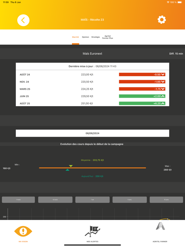
Task: Click the -0.50 down-arrow change for AOÛT 24
Action: coord(142,75)
